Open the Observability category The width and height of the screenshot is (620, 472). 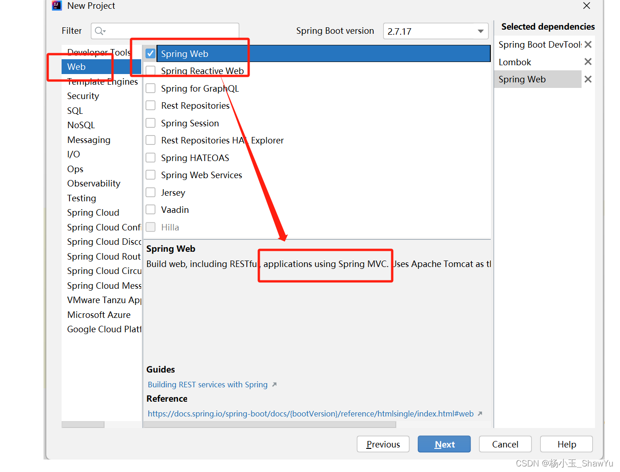(x=94, y=183)
